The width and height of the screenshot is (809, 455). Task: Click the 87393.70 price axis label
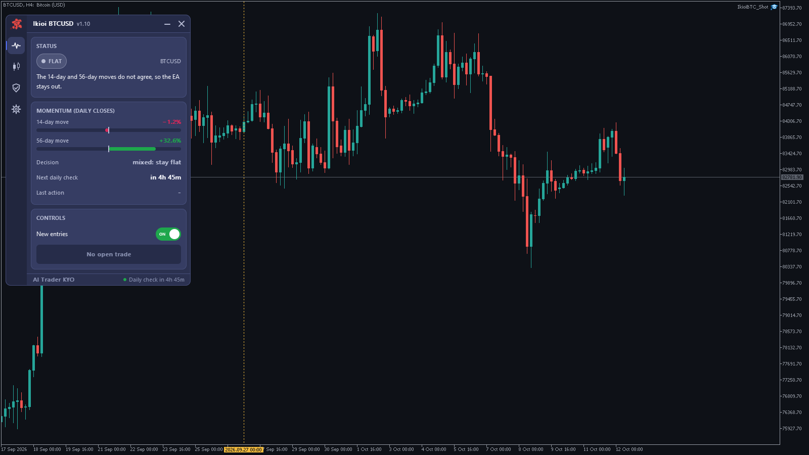click(792, 8)
